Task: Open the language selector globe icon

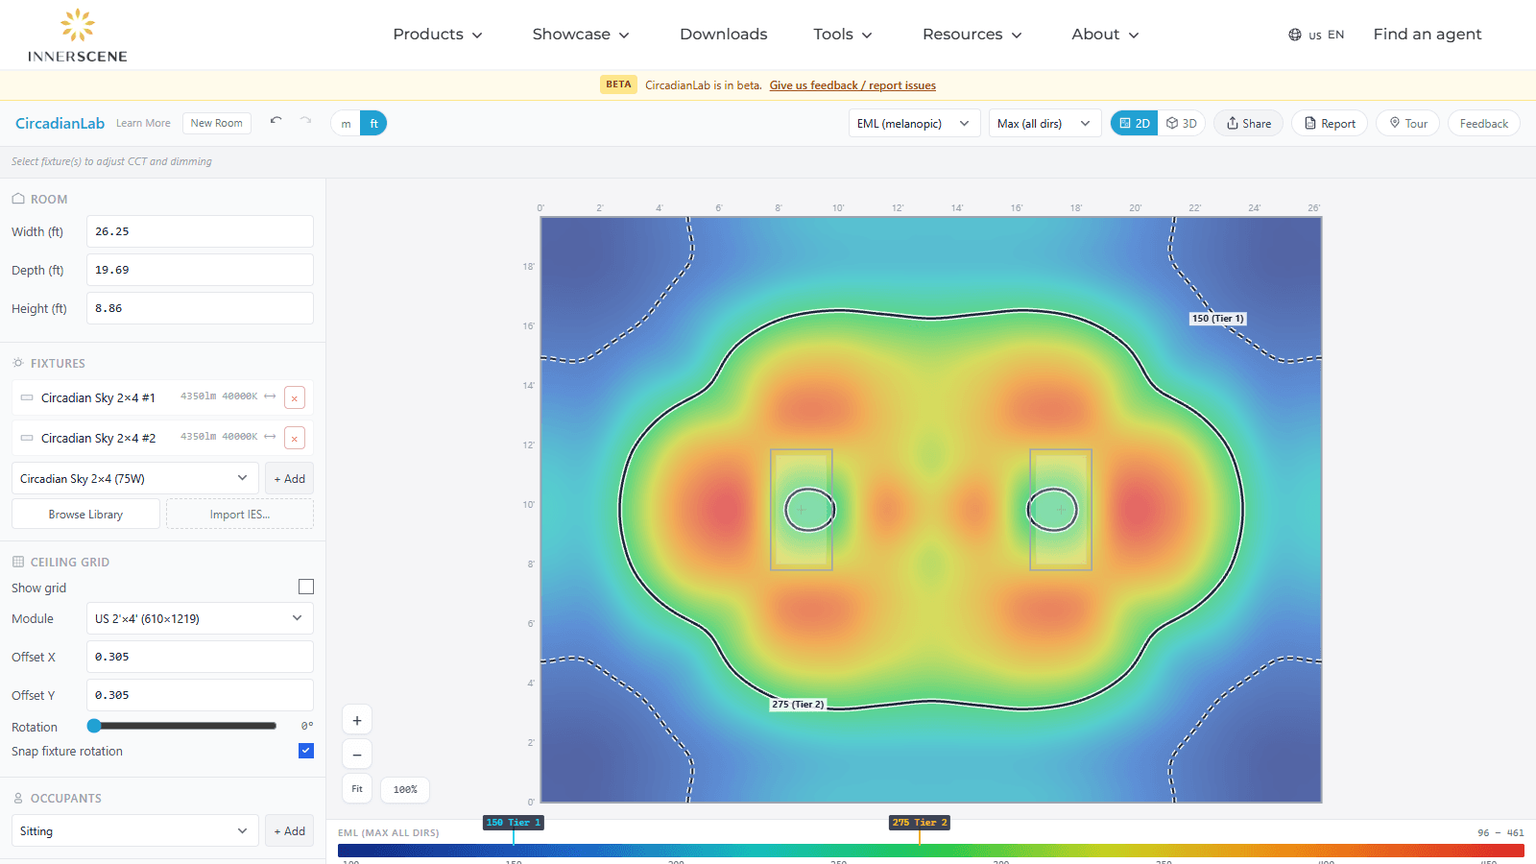Action: coord(1295,35)
